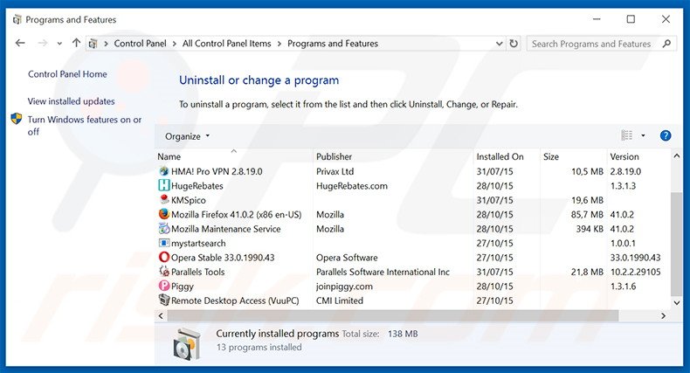
Task: Select the HugeRebates row name
Action: (197, 185)
